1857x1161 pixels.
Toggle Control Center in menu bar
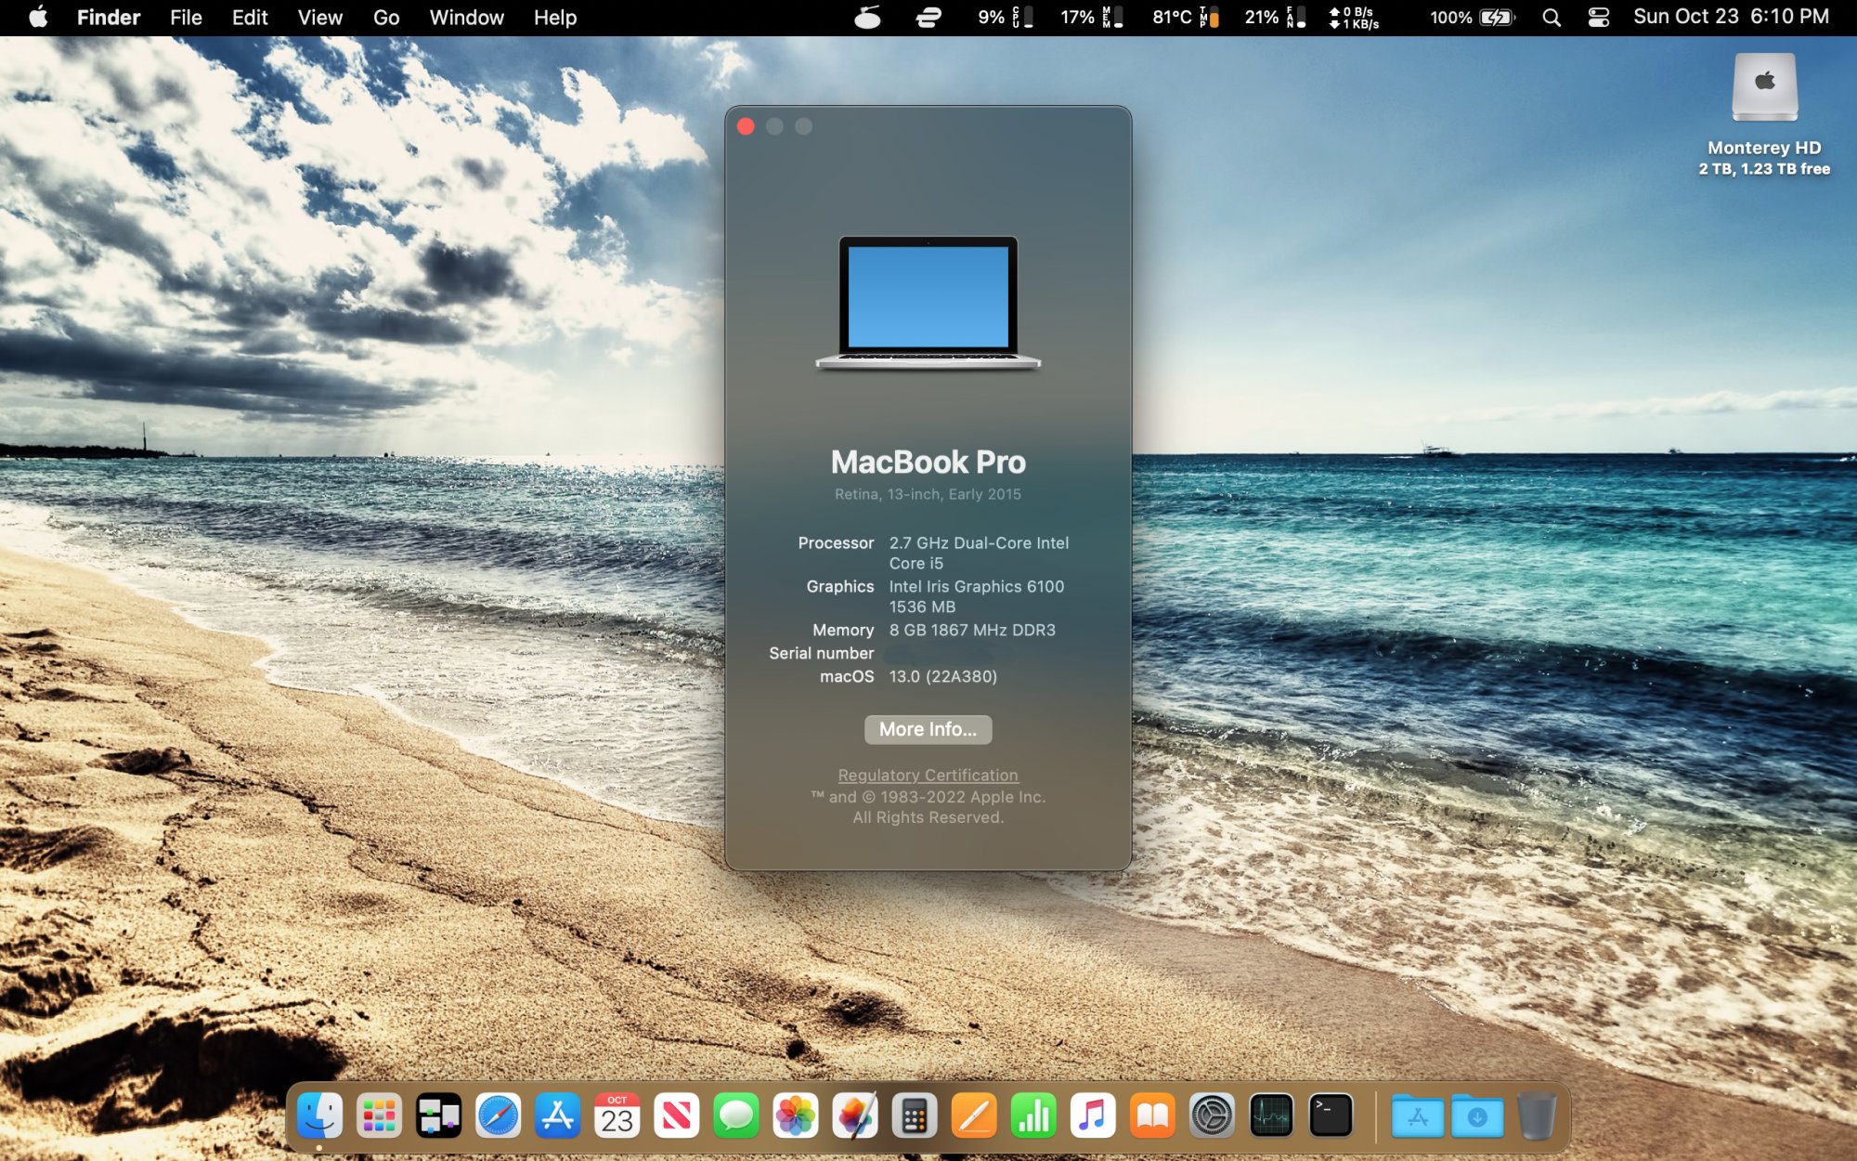pos(1598,18)
